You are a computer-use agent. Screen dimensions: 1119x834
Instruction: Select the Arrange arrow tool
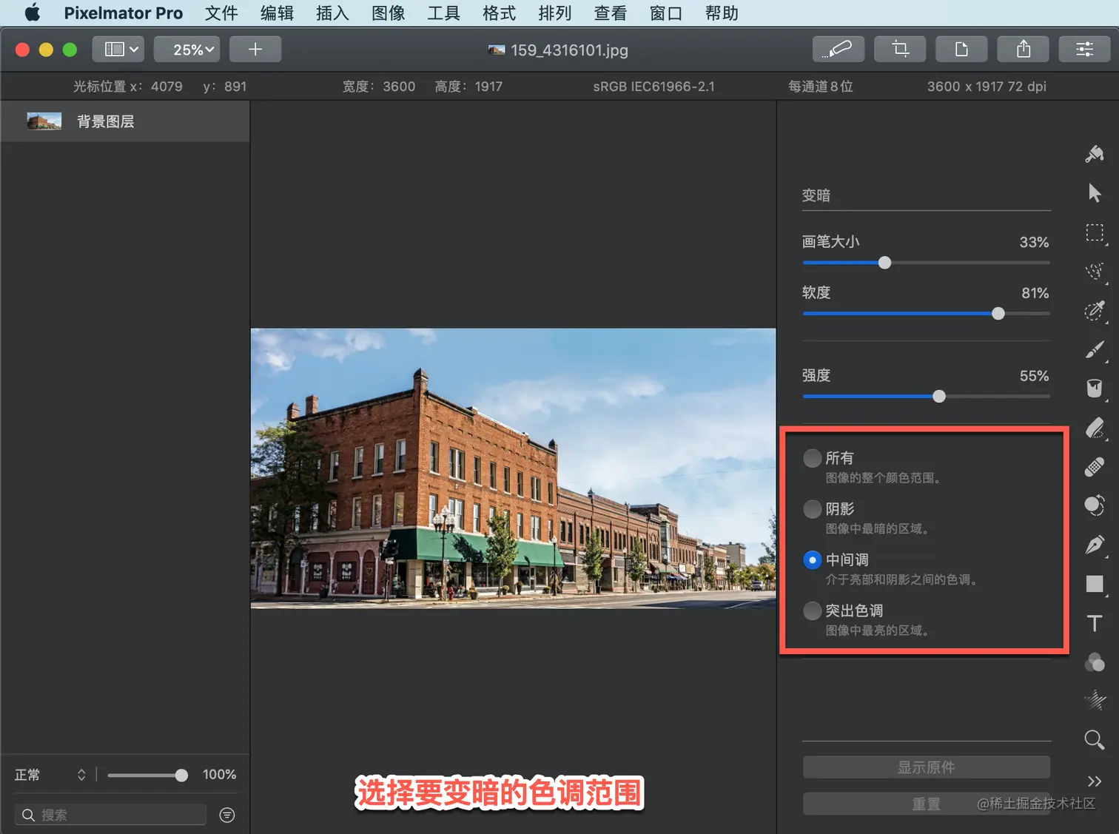click(x=1095, y=193)
